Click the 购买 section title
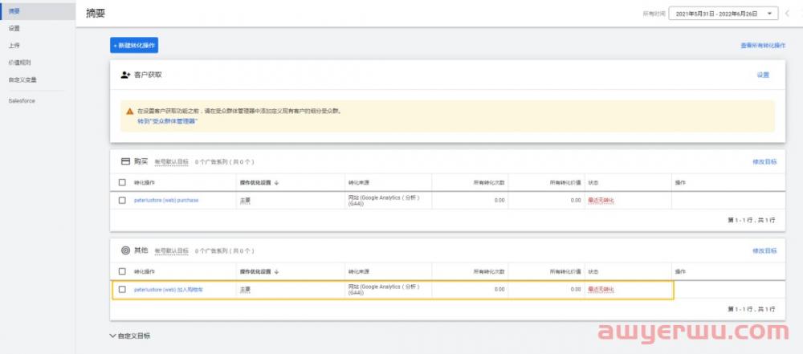The width and height of the screenshot is (803, 354). tap(141, 161)
